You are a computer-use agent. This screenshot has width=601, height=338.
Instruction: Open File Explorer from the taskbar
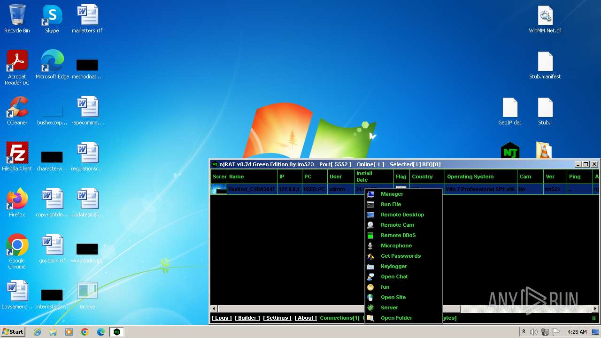tap(53, 332)
